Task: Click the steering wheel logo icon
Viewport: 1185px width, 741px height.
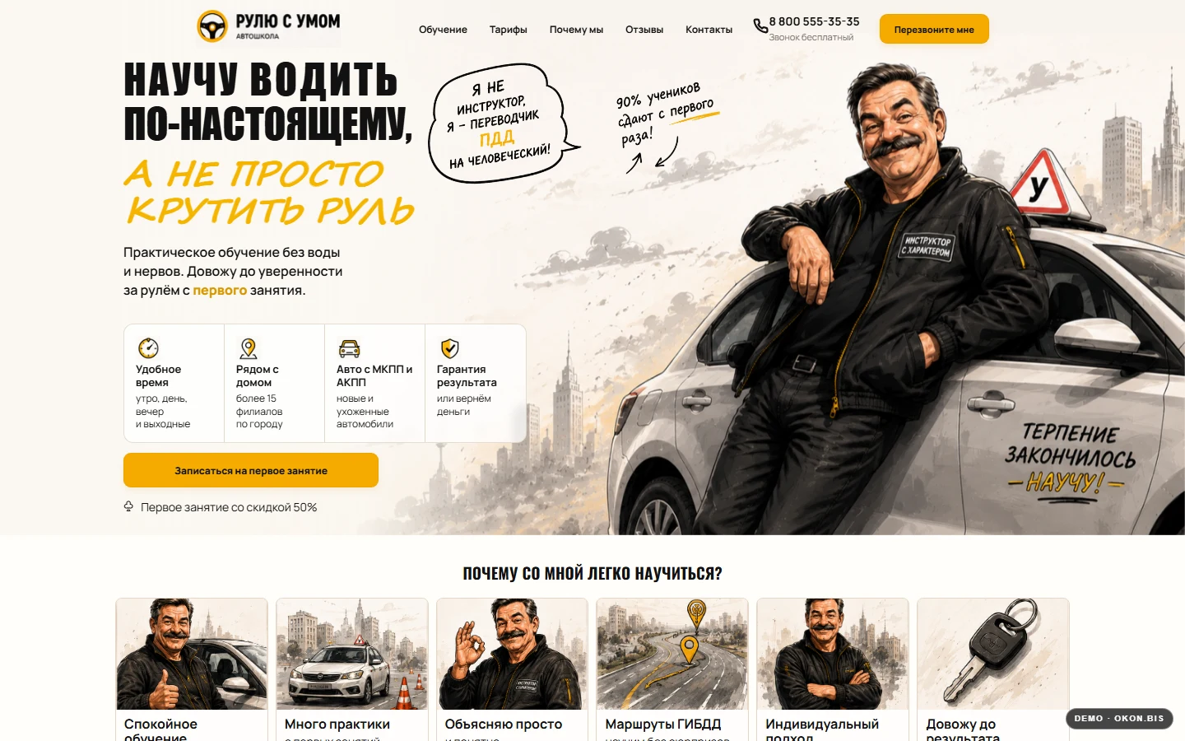Action: pos(212,26)
